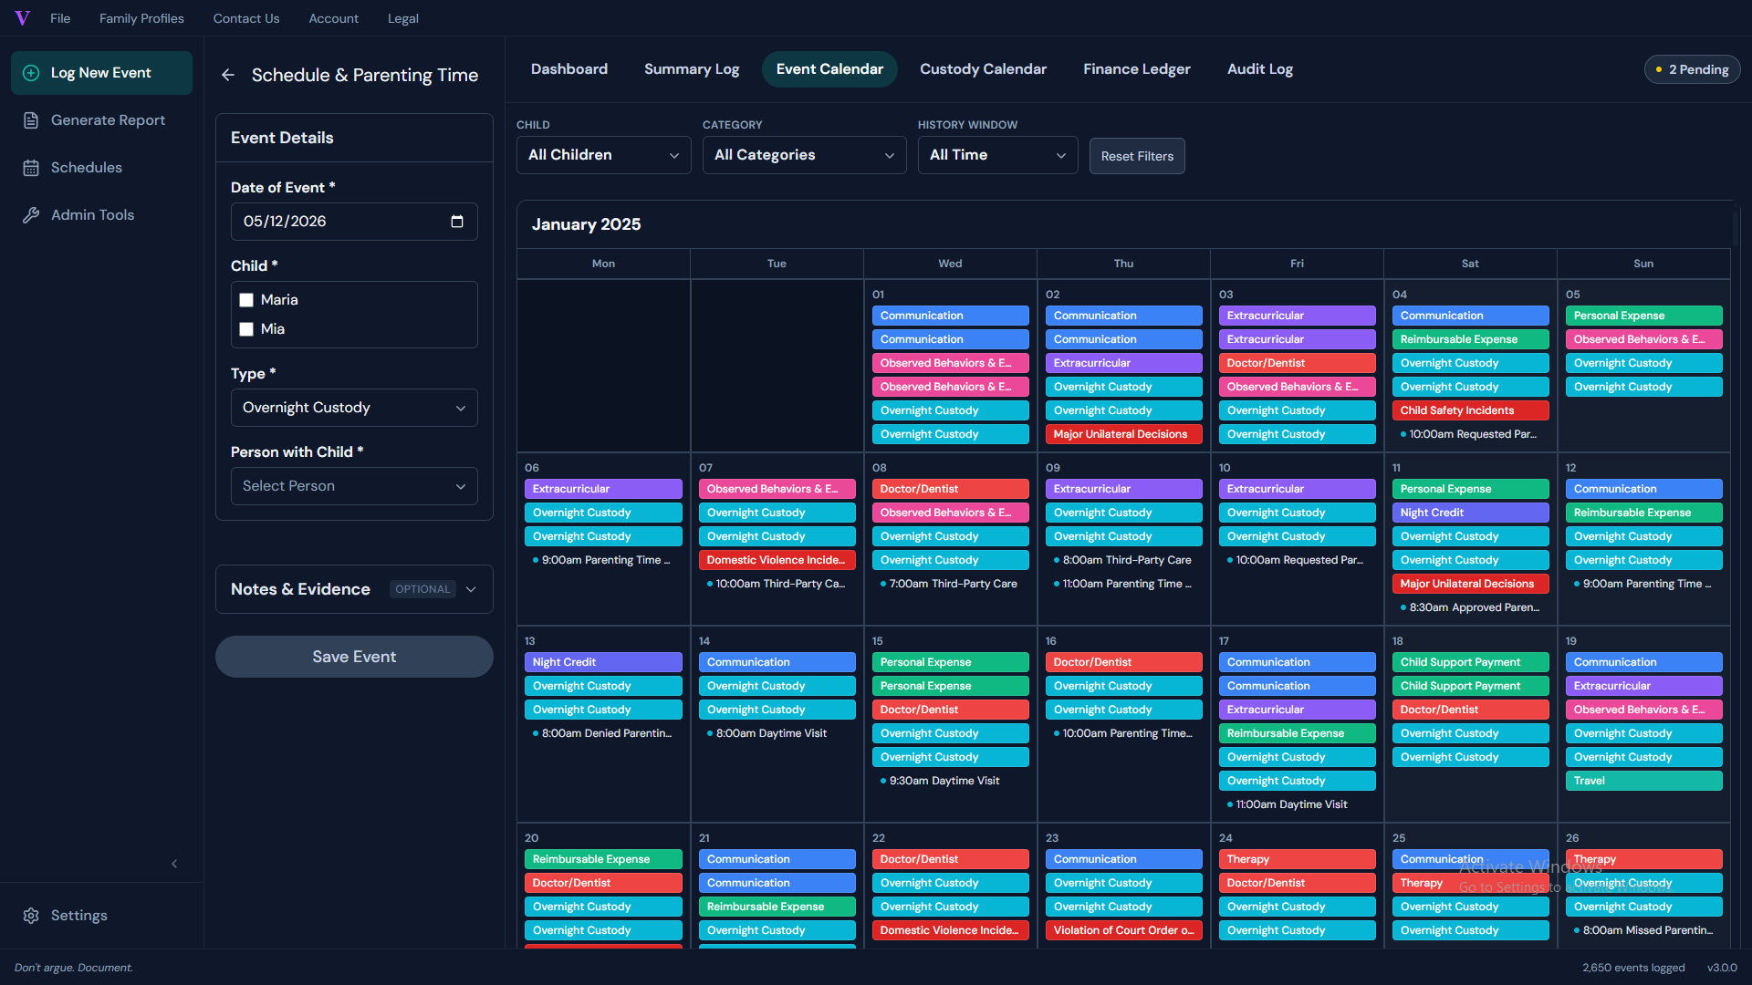
Task: Collapse the sidebar with the chevron
Action: [174, 864]
